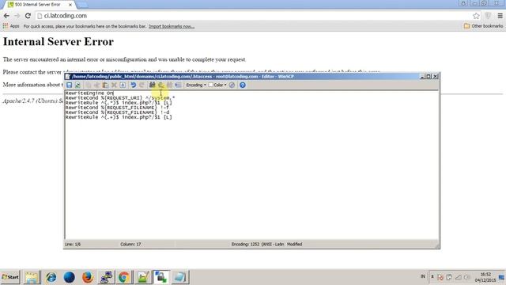The width and height of the screenshot is (506, 285).
Task: Open the pencil-and-chart taskbar application
Action: click(x=142, y=277)
